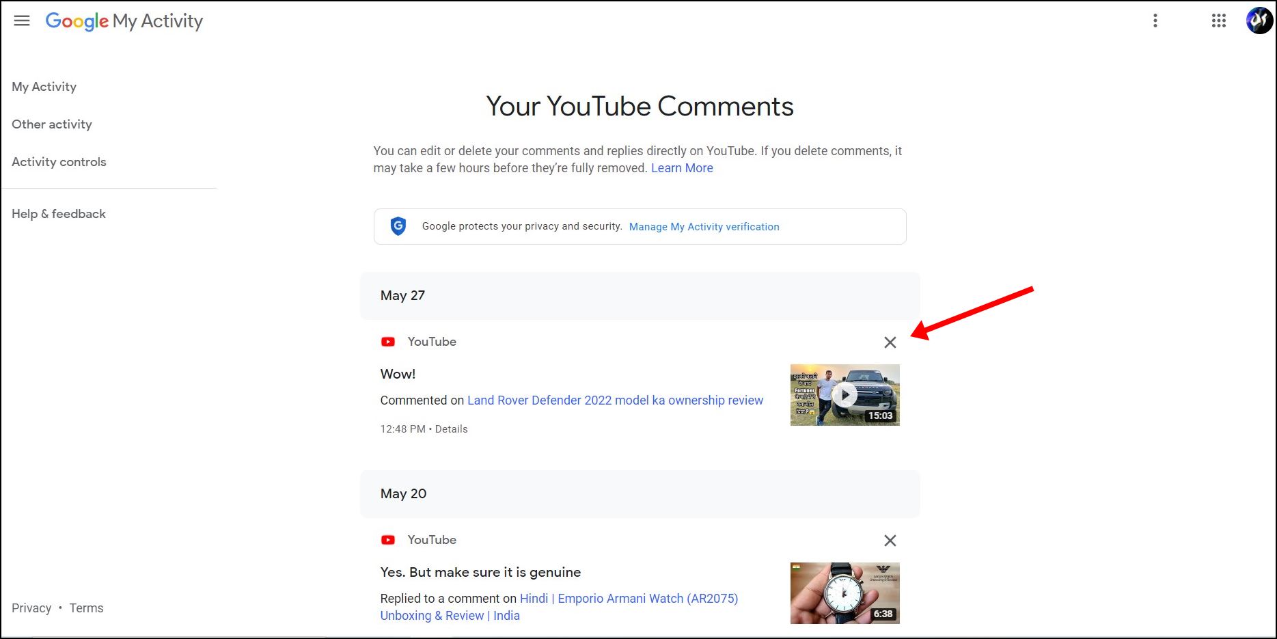
Task: Play the Land Rover Defender video thumbnail
Action: [x=845, y=395]
